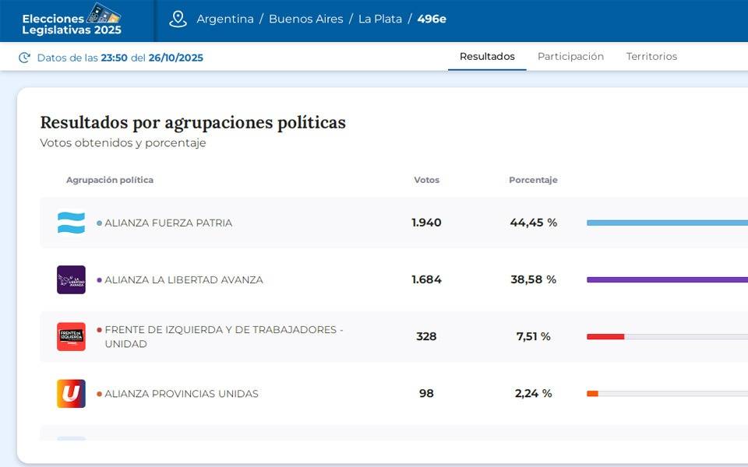Image resolution: width=748 pixels, height=467 pixels.
Task: Click the Provincias Unidas U logo
Action: point(71,394)
